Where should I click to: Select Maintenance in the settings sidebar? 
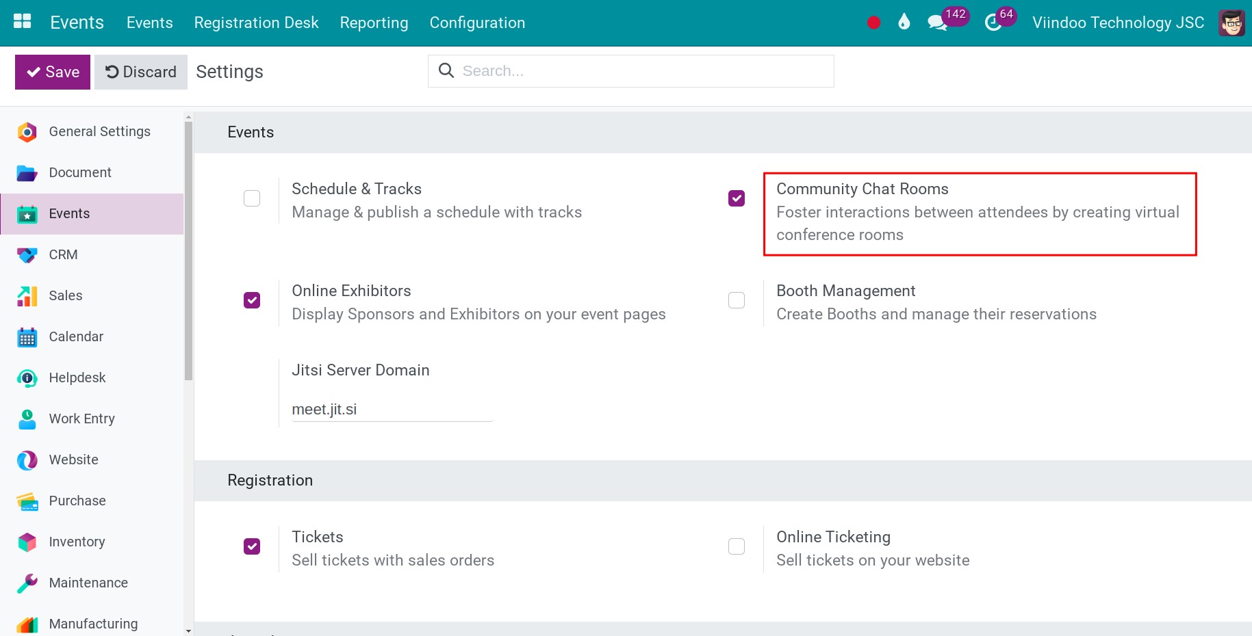coord(92,583)
